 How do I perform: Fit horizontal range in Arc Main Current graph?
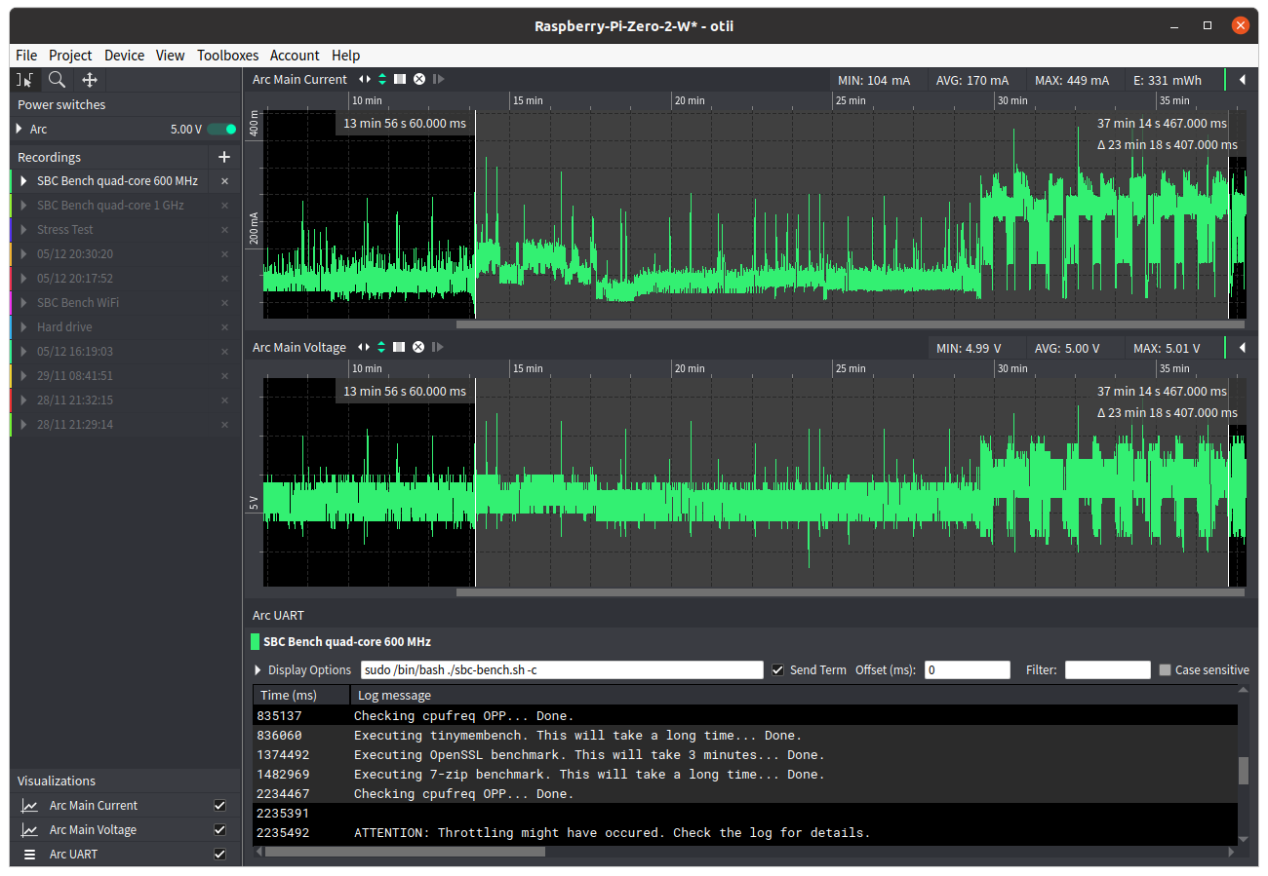365,80
